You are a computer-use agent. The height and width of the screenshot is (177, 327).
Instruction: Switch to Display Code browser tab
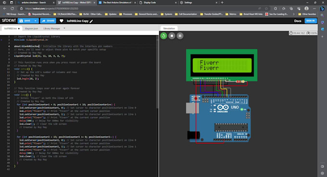click(x=158, y=2)
